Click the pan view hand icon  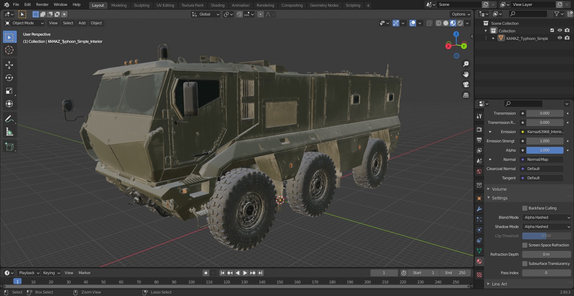tap(466, 74)
